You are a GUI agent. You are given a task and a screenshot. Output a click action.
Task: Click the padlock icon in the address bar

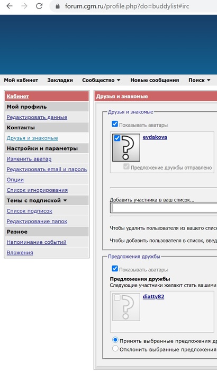point(58,6)
